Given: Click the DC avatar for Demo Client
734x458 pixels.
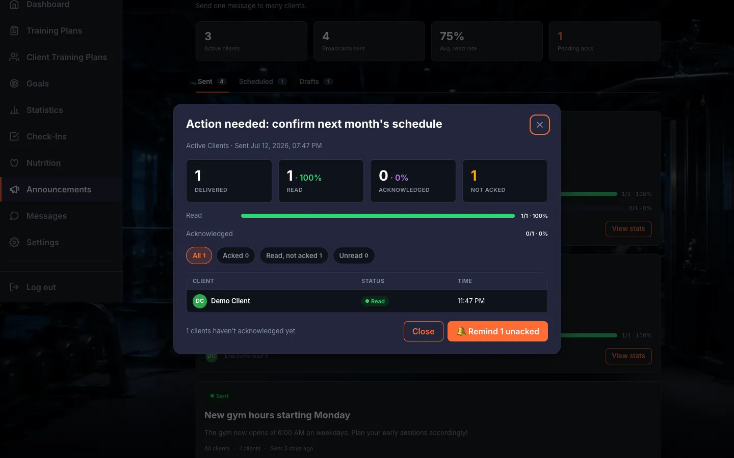Looking at the screenshot, I should pyautogui.click(x=200, y=301).
